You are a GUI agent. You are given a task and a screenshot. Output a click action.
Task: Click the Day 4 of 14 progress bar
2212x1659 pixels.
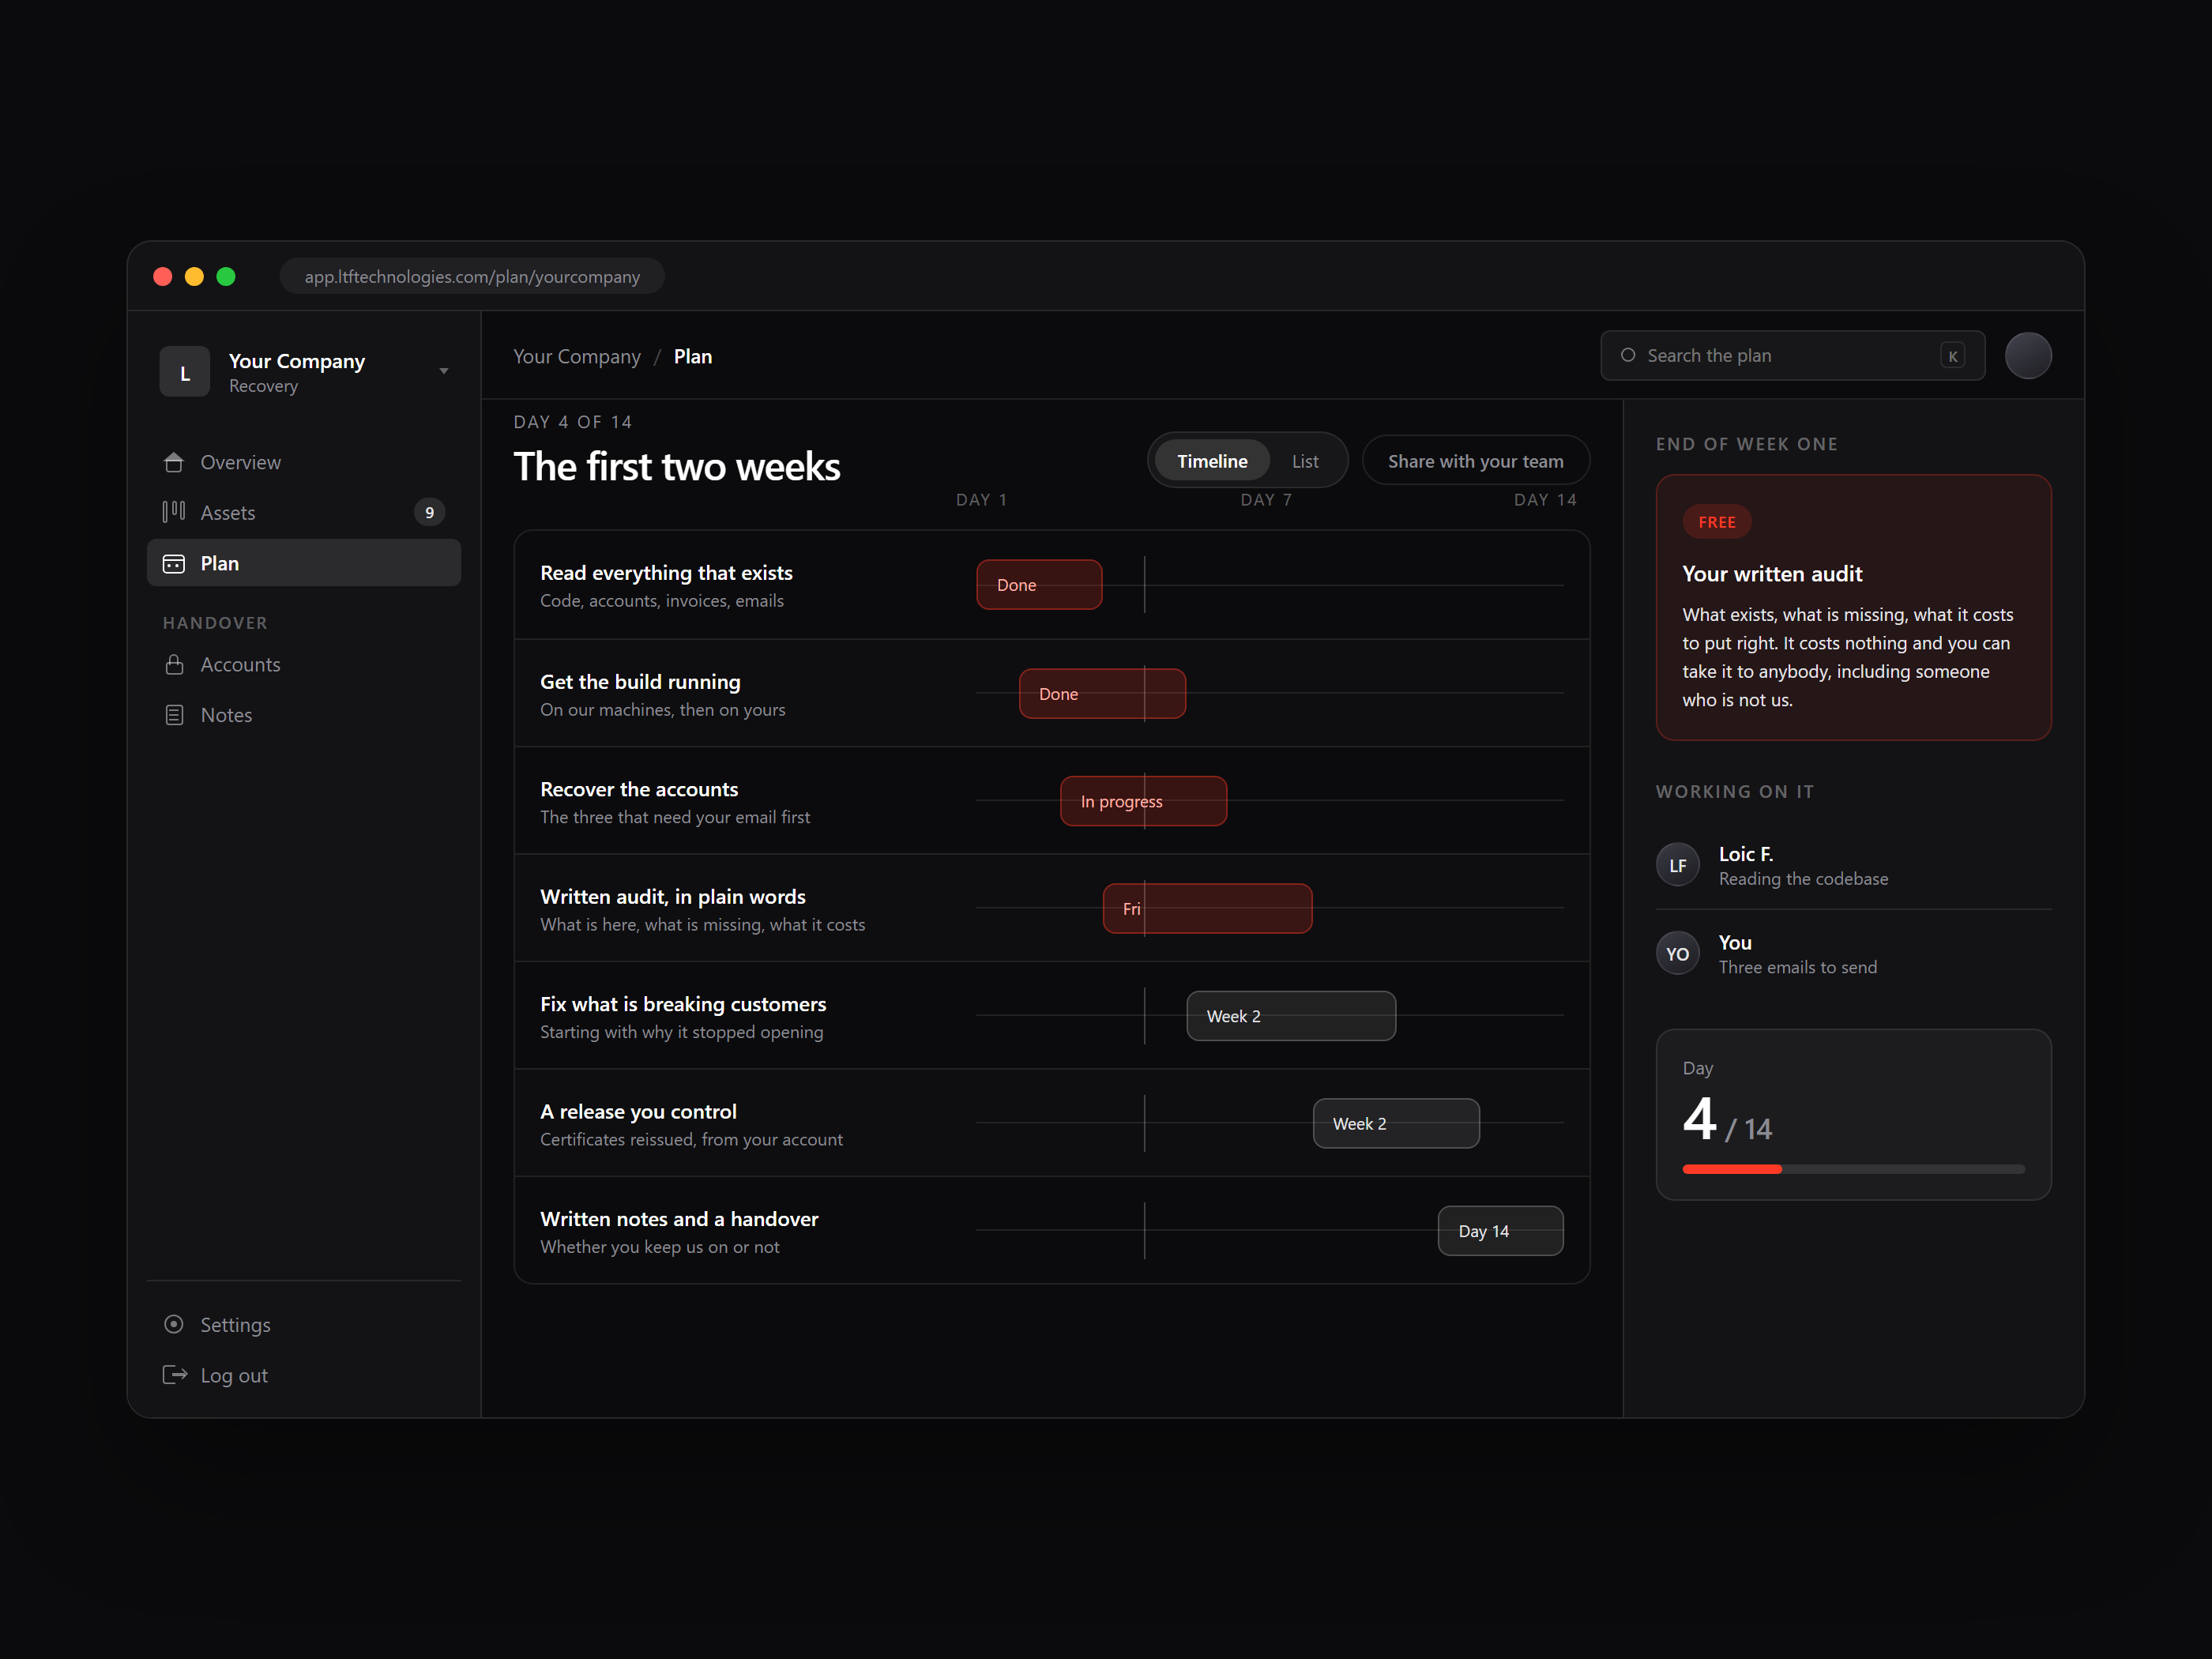1853,1169
